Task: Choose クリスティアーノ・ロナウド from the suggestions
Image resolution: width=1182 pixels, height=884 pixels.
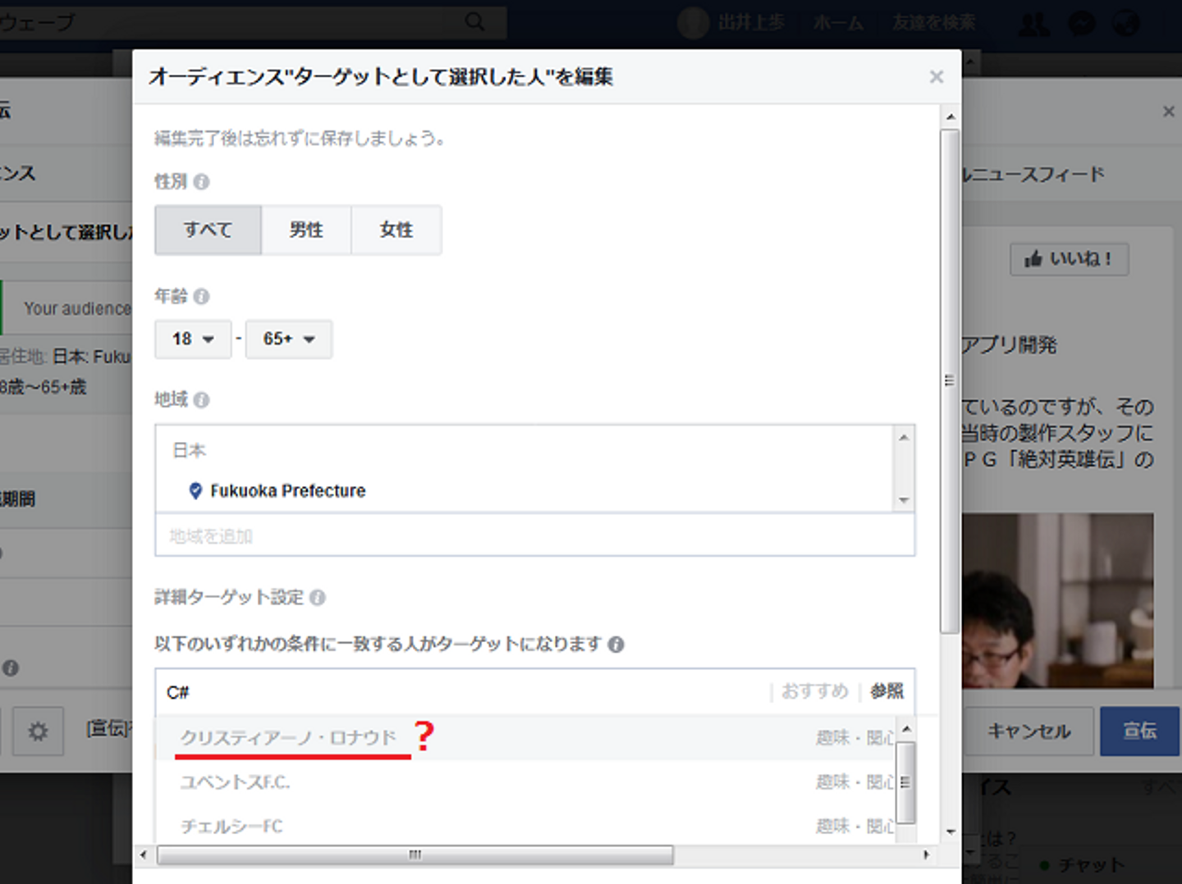Action: pyautogui.click(x=525, y=738)
